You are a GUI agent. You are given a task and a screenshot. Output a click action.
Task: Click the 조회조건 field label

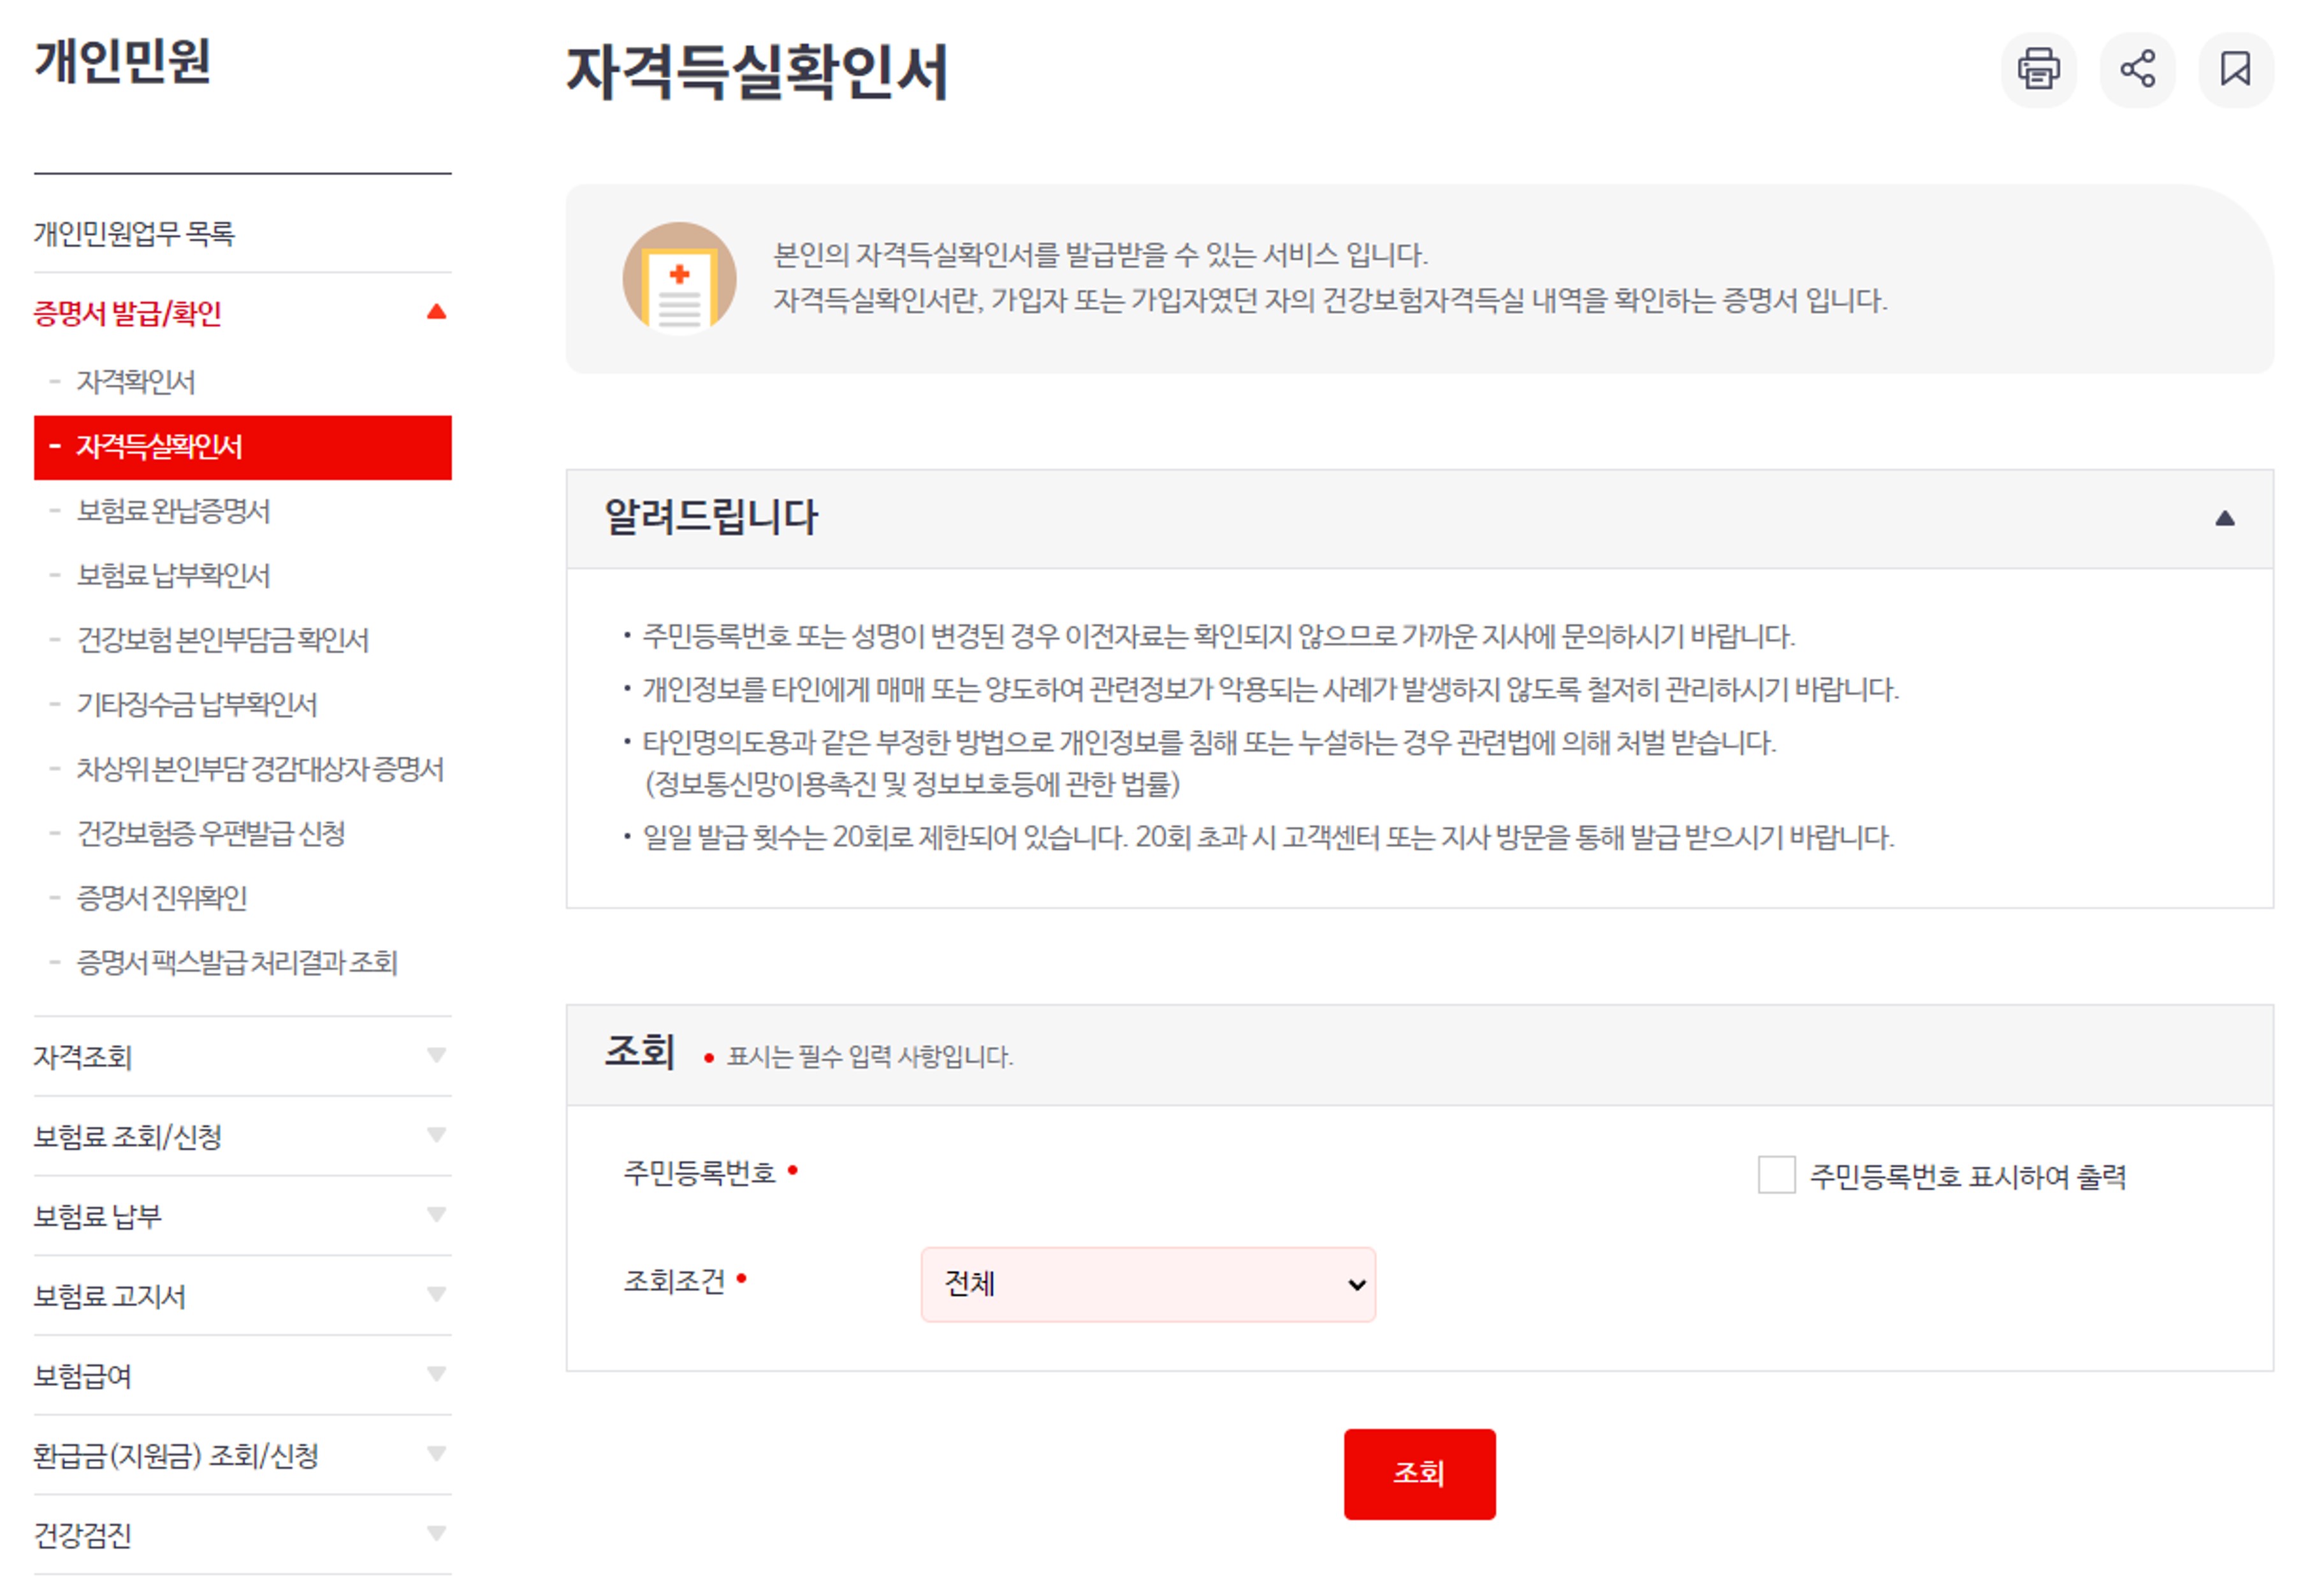tap(674, 1281)
